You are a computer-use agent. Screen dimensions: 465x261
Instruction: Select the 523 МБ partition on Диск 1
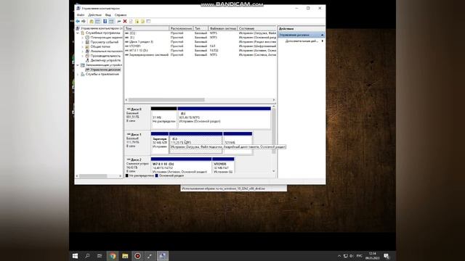click(x=238, y=143)
